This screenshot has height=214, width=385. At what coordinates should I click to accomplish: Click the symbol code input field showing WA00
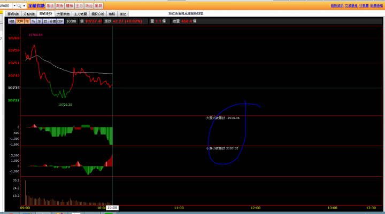[x=6, y=6]
